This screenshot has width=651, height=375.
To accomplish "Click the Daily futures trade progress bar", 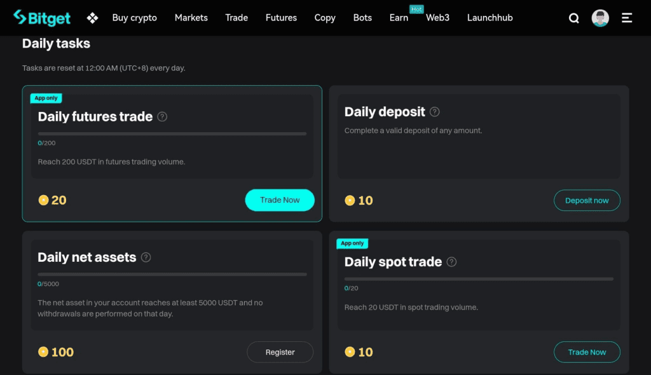I will tap(172, 133).
